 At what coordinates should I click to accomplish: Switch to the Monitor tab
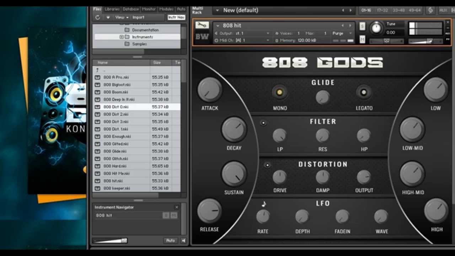tap(149, 9)
